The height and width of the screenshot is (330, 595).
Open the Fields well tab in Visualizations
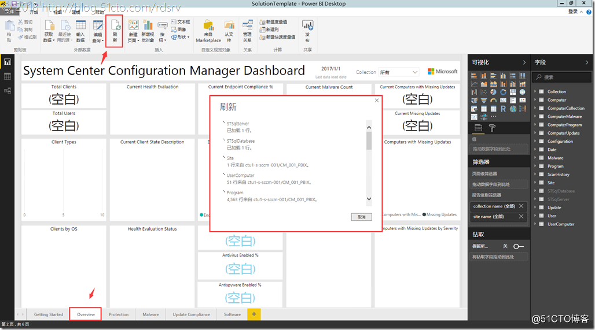[479, 128]
